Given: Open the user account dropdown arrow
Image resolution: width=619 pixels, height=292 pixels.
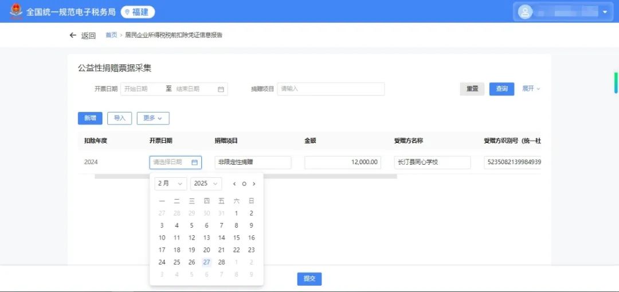Looking at the screenshot, I should [605, 12].
